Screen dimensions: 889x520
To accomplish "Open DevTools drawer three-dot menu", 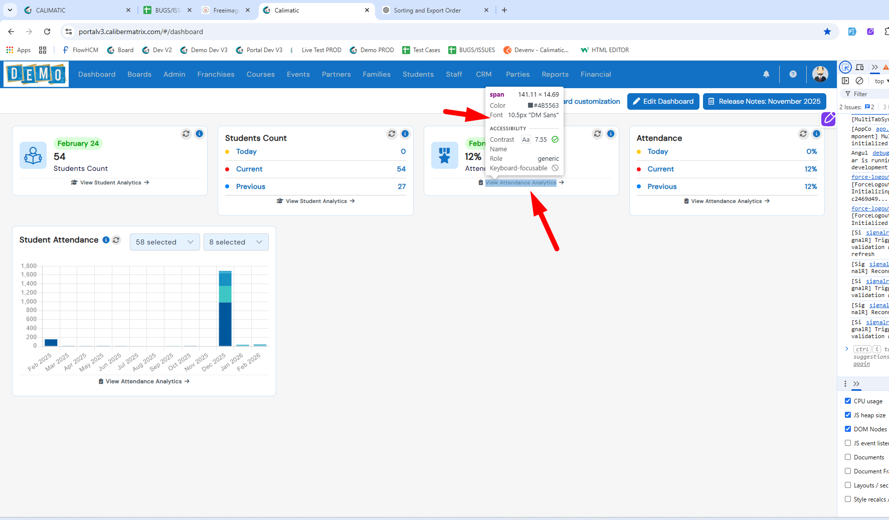I will 845,384.
